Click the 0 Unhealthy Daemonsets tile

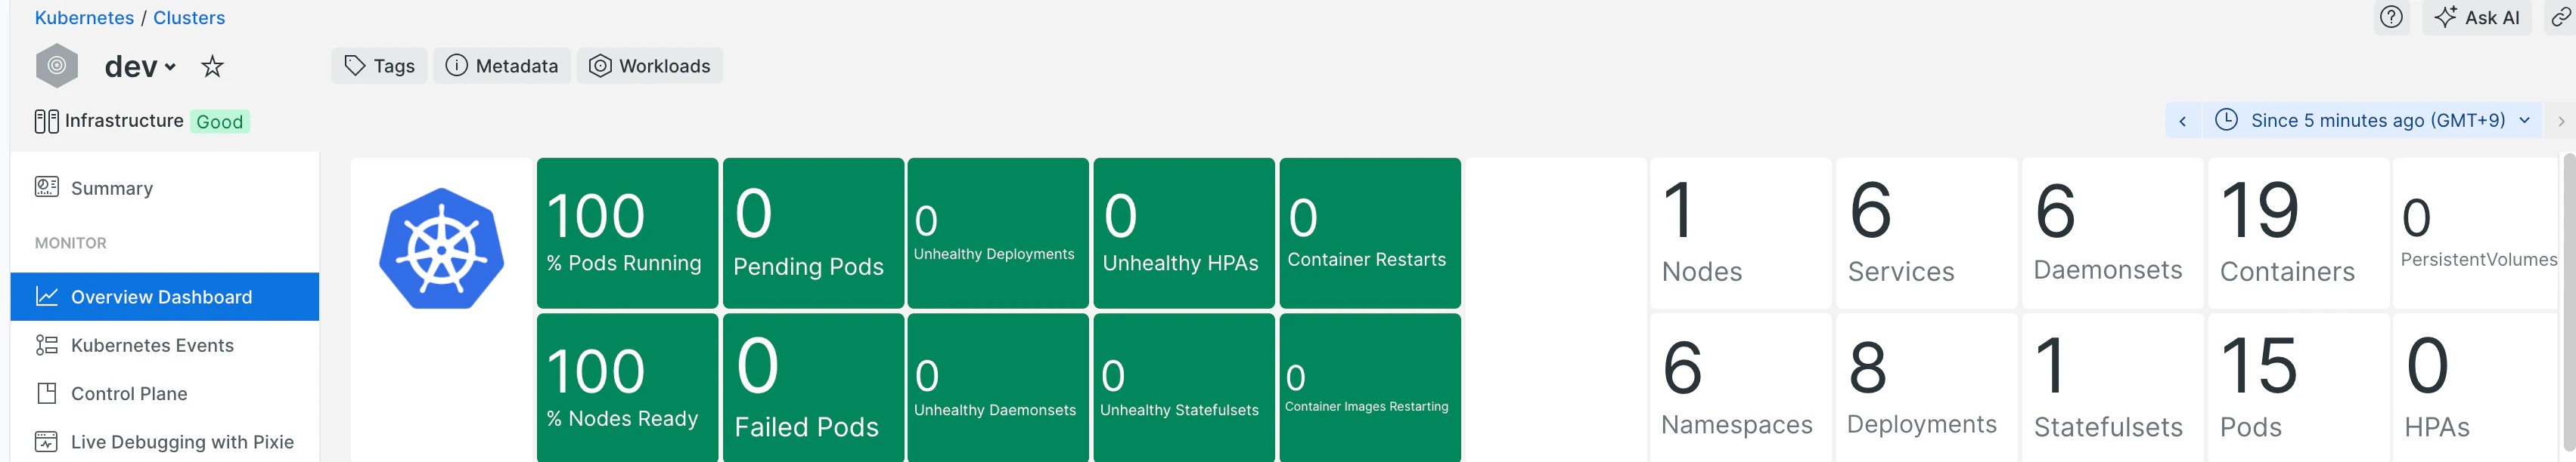coord(998,388)
